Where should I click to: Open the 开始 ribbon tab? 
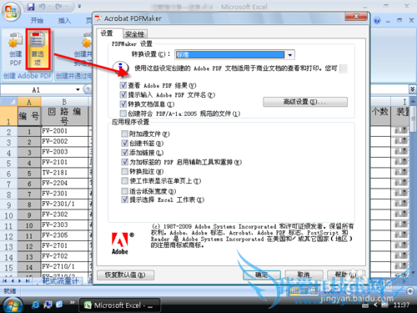click(37, 20)
